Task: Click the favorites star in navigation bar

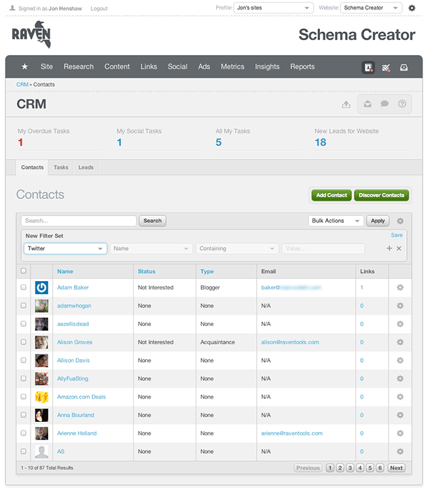Action: click(x=24, y=67)
